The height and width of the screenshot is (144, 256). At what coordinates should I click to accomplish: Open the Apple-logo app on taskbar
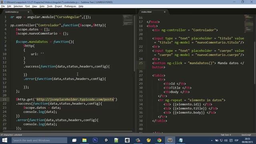[127, 140]
